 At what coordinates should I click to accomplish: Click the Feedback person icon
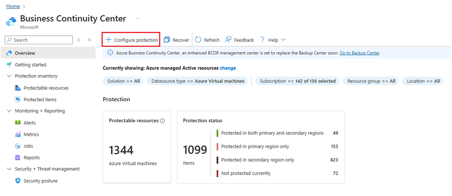(x=228, y=40)
